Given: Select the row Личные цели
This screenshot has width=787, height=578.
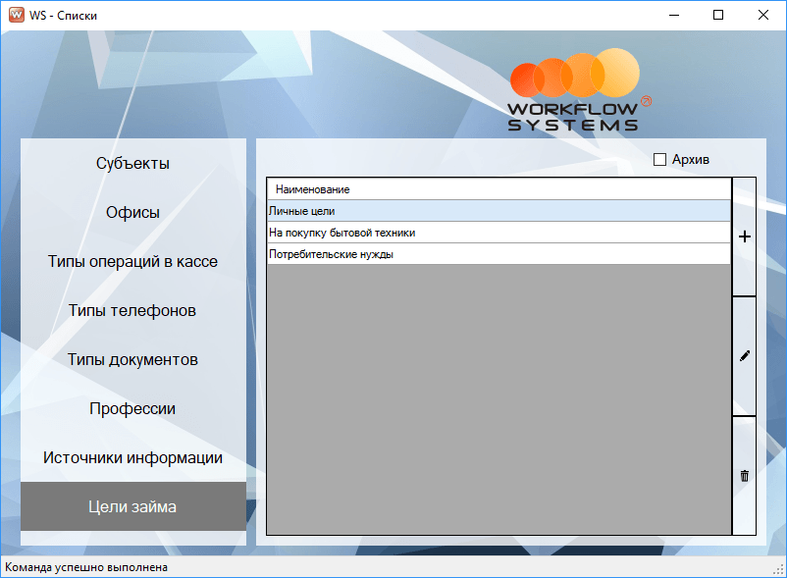Looking at the screenshot, I should pyautogui.click(x=498, y=211).
